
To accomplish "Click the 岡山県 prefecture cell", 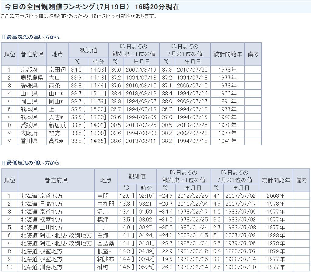I will click(x=29, y=101).
